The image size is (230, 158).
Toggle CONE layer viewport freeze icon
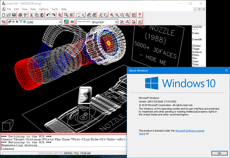17,22
